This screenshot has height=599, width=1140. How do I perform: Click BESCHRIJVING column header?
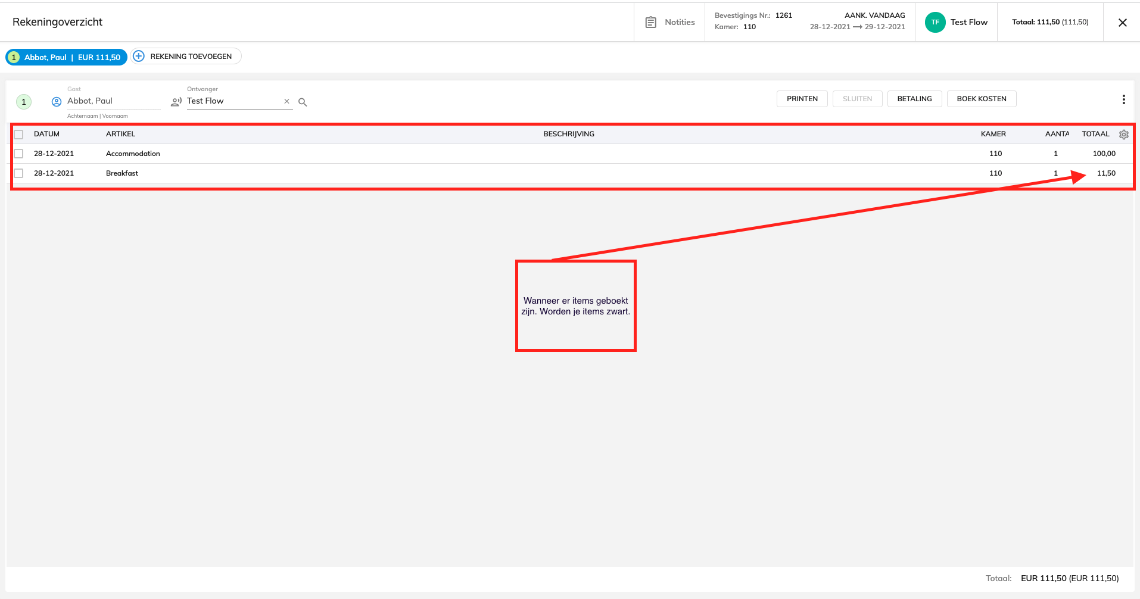pyautogui.click(x=569, y=134)
